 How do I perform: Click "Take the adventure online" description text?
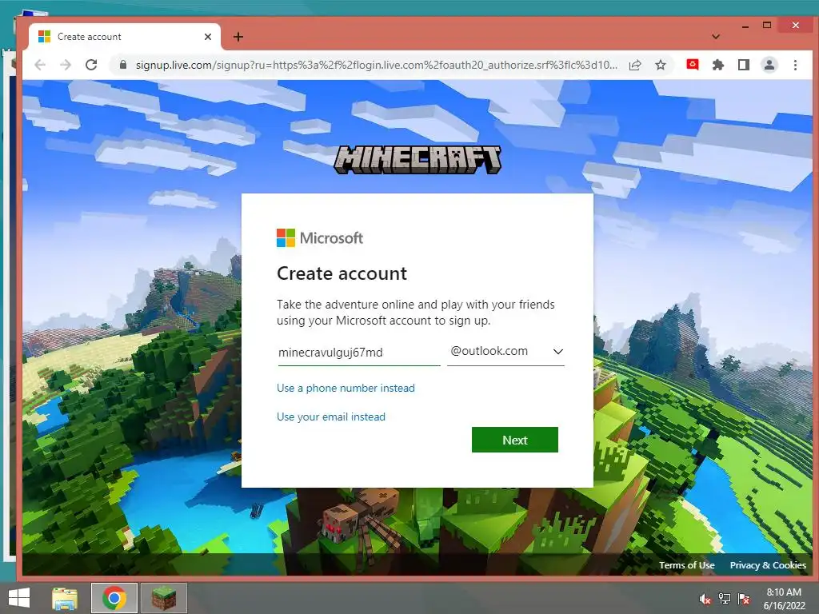(416, 313)
